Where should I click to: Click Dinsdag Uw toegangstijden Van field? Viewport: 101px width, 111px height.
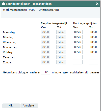(78, 37)
